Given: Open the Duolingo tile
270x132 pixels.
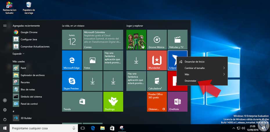Looking at the screenshot, I should click(x=113, y=102).
